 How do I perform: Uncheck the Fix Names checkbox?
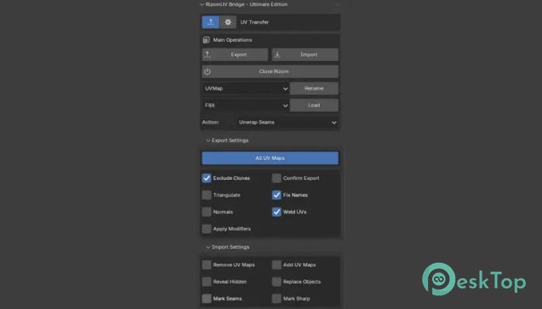[276, 195]
